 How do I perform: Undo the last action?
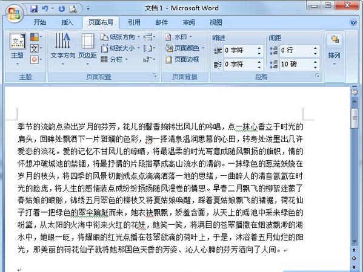pyautogui.click(x=45, y=9)
